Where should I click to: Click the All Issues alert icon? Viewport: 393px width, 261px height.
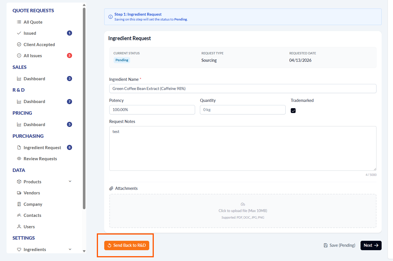[19, 56]
